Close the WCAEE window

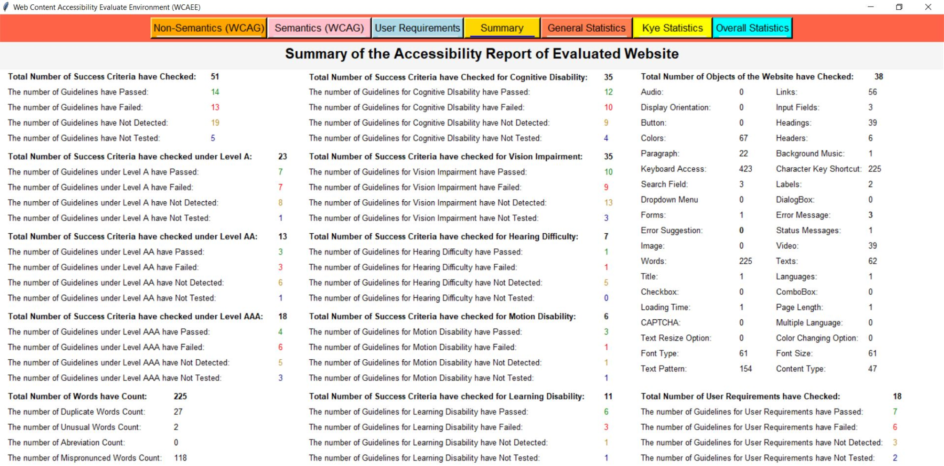(928, 7)
